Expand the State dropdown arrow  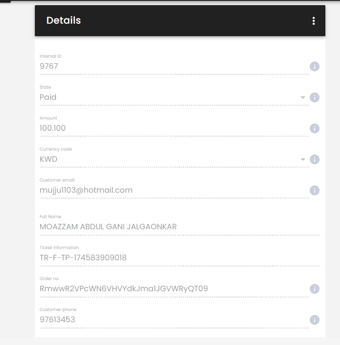[x=303, y=98]
